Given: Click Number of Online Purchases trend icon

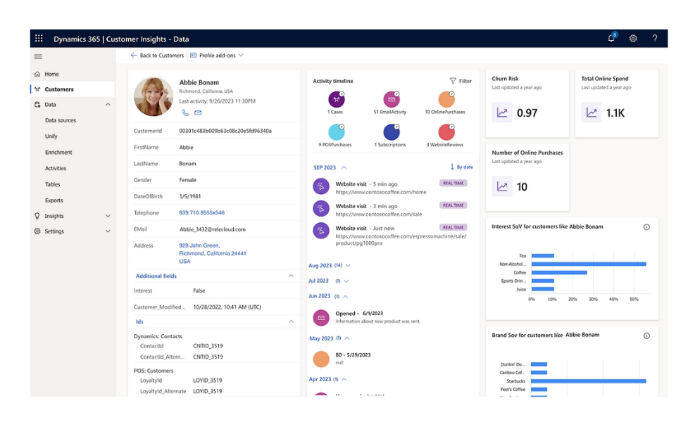Looking at the screenshot, I should pyautogui.click(x=502, y=186).
